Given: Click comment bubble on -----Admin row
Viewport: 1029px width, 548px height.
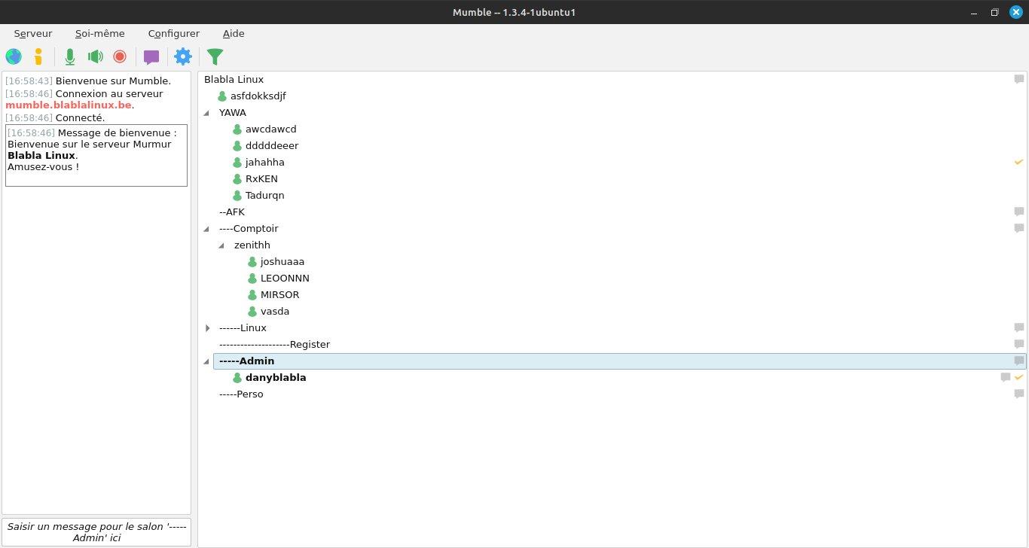Looking at the screenshot, I should [1018, 361].
